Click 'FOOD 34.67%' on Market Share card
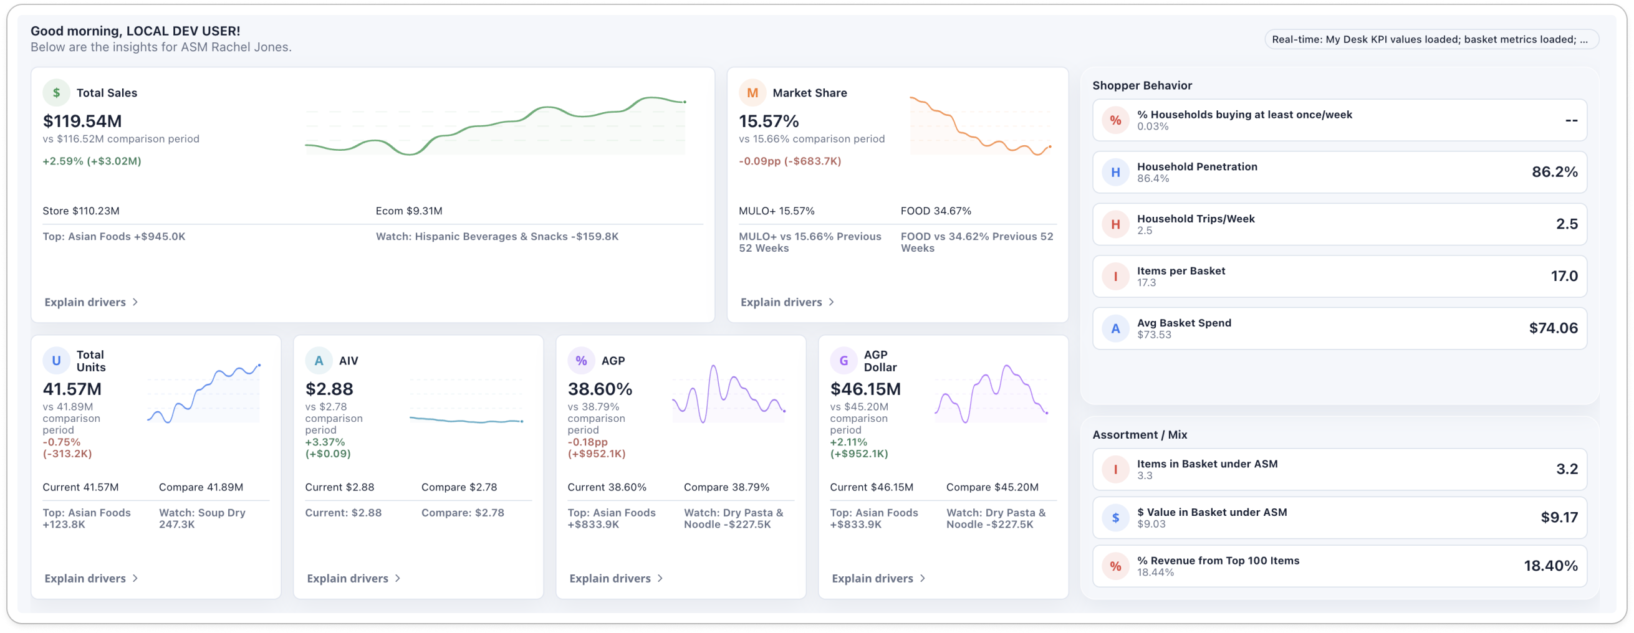 point(936,211)
